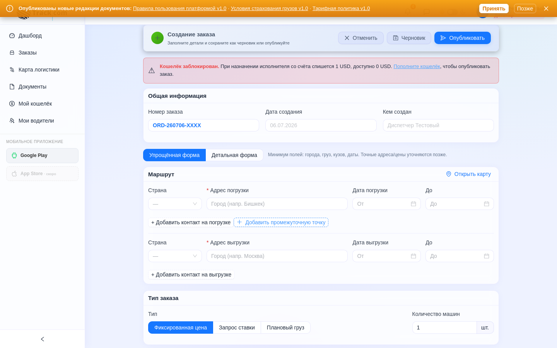Click the green plus icon near Создание заказа

[157, 38]
